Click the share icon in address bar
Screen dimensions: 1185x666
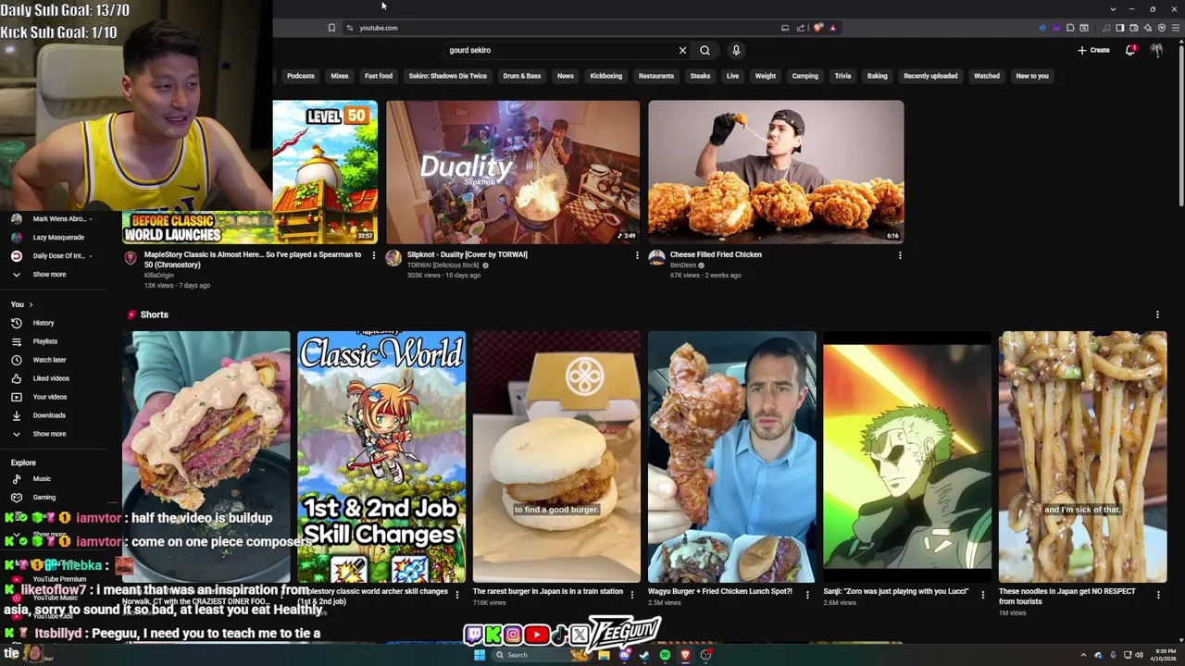(x=801, y=28)
